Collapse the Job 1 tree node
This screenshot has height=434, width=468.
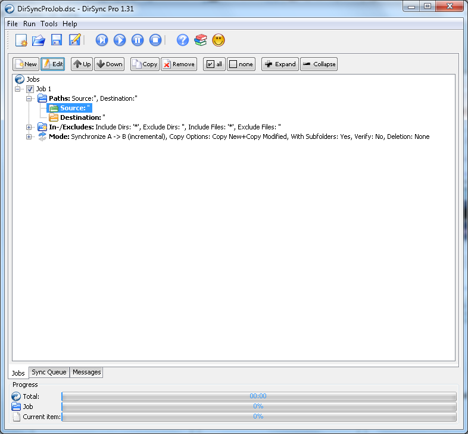[x=18, y=89]
